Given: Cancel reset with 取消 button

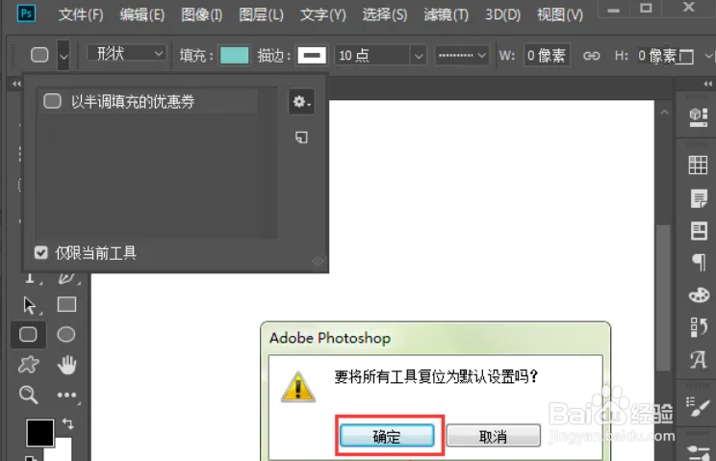Looking at the screenshot, I should pyautogui.click(x=493, y=436).
